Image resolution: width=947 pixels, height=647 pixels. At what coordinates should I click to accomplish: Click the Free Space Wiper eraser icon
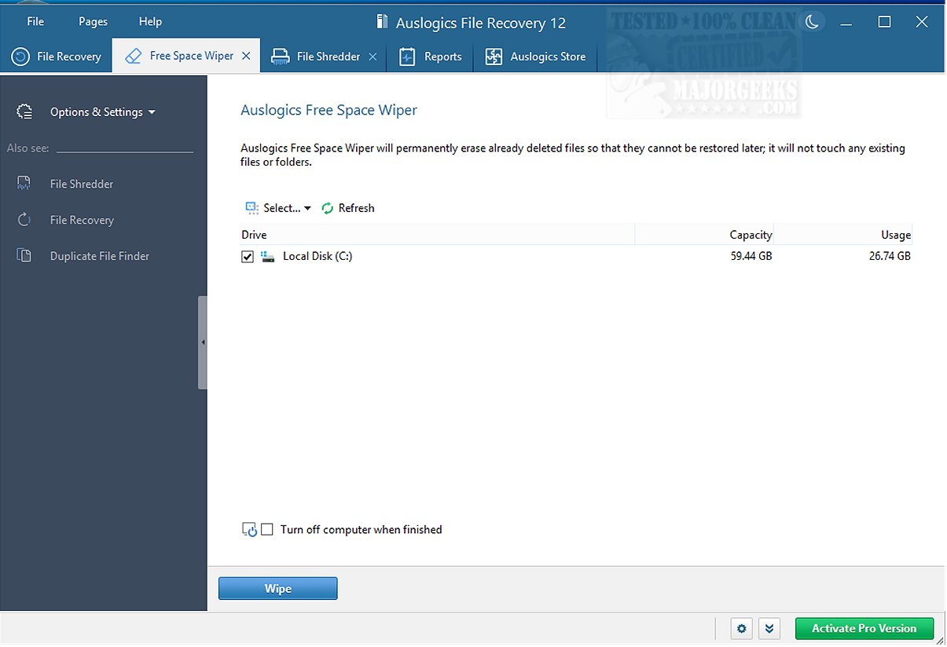pyautogui.click(x=134, y=56)
